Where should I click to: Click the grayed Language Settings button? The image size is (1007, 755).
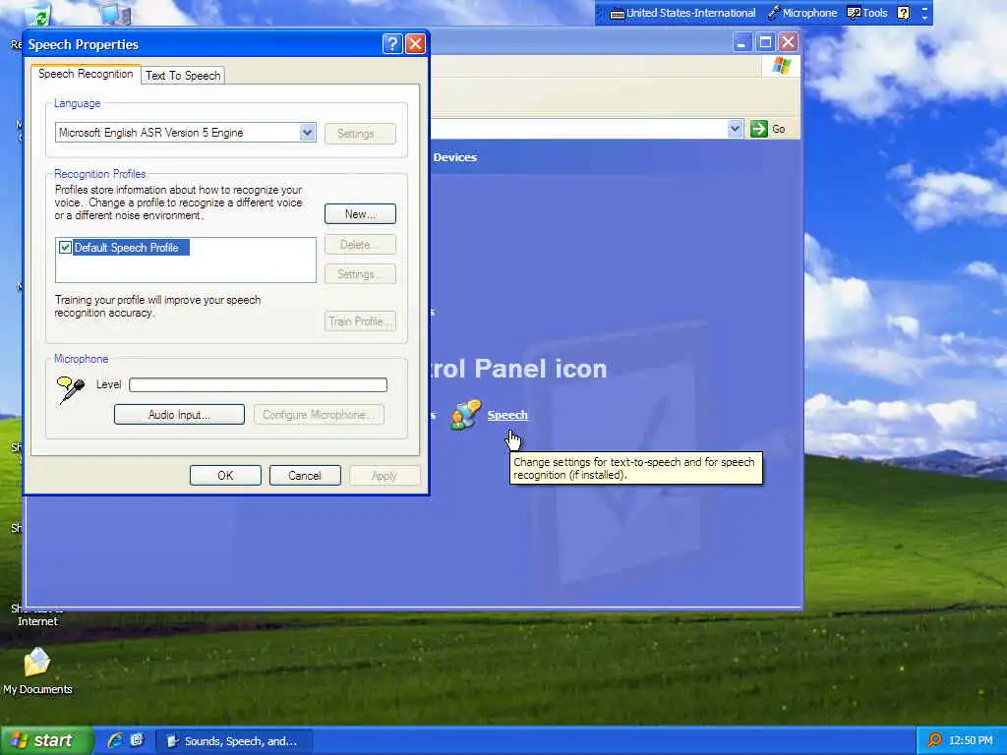(x=360, y=134)
